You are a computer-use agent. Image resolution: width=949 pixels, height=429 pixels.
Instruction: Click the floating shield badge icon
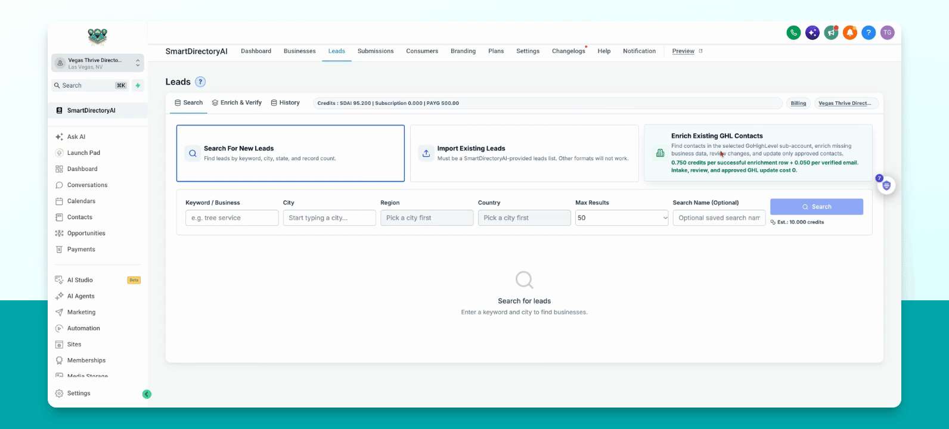tap(886, 185)
